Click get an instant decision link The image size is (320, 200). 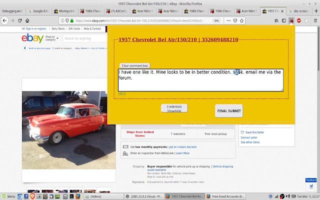coord(182,147)
